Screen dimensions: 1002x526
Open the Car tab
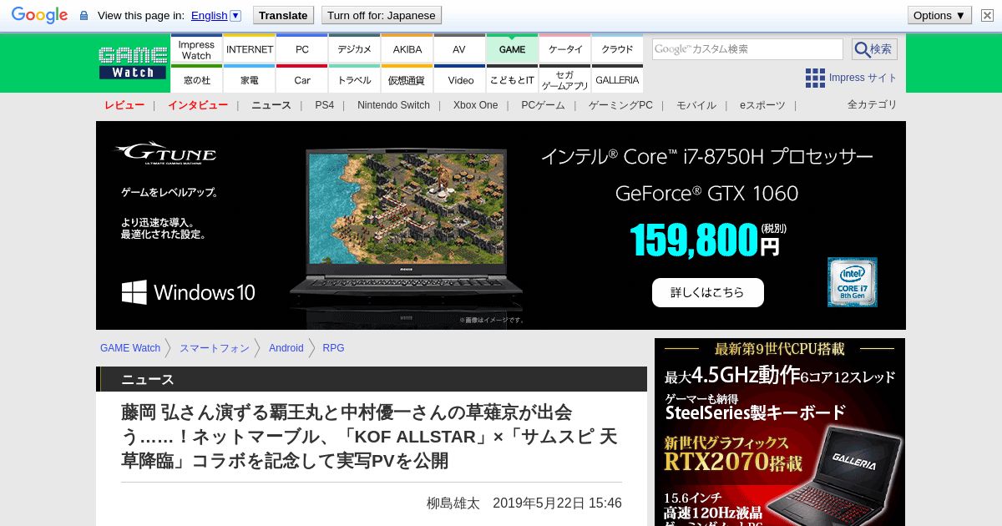point(302,79)
